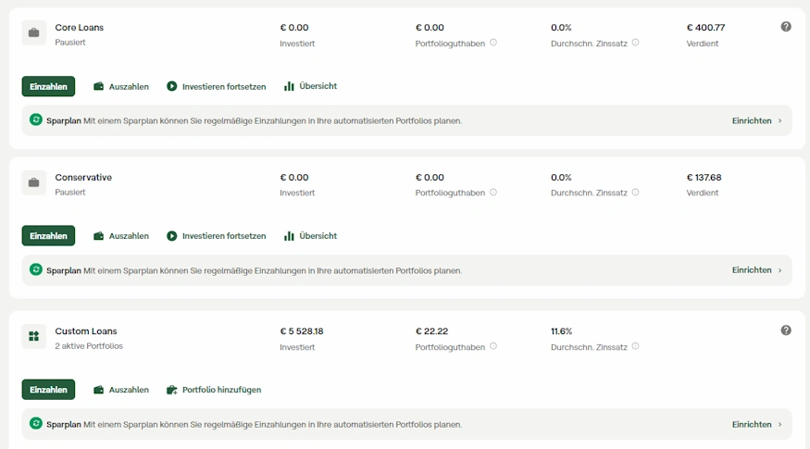Image resolution: width=810 pixels, height=449 pixels.
Task: Open help icon for Custom Loans
Action: click(786, 331)
